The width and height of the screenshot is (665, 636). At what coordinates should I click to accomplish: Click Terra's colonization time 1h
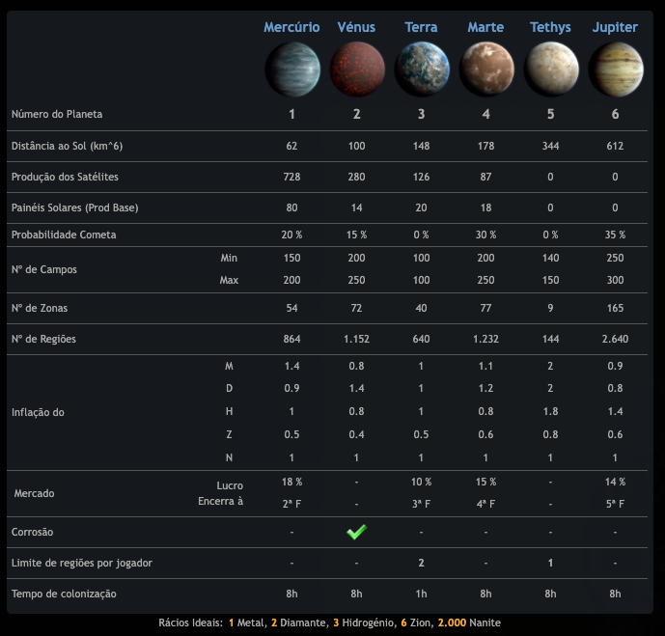coord(421,594)
